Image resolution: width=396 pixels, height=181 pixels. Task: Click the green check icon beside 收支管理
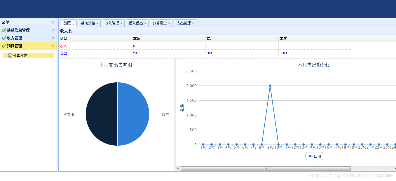click(4, 38)
